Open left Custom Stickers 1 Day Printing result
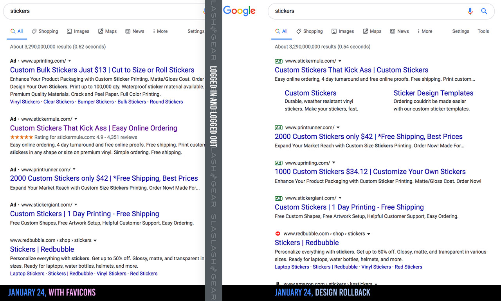The image size is (501, 301). (x=85, y=214)
